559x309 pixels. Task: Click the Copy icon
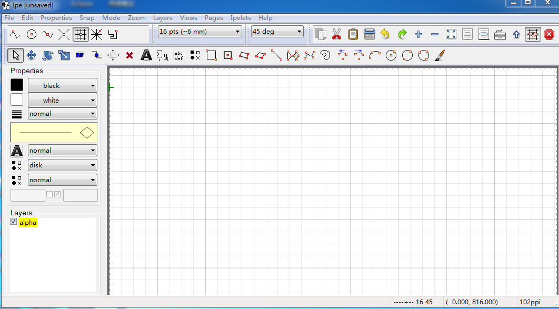tap(321, 34)
